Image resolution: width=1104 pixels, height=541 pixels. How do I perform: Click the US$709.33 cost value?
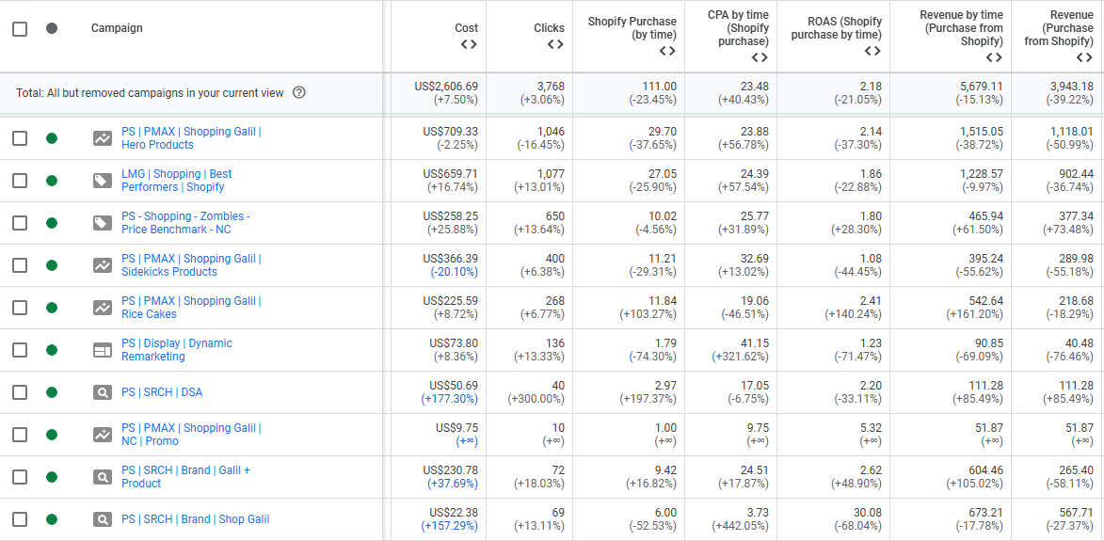(451, 132)
